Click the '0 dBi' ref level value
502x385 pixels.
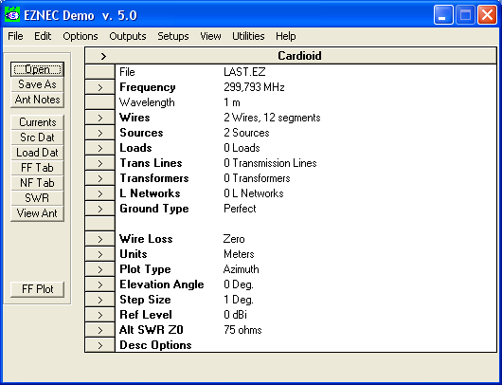pos(235,315)
